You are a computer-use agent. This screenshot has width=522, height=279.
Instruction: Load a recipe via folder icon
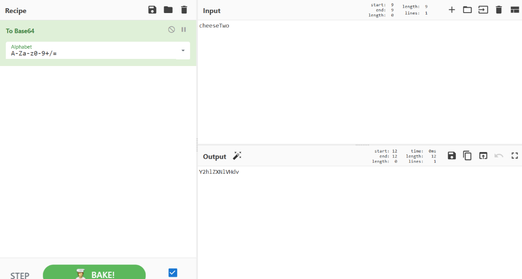pyautogui.click(x=168, y=10)
